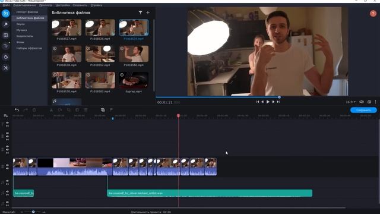Jump to the start of the project
Screen dimensions: 380x214
coord(258,102)
